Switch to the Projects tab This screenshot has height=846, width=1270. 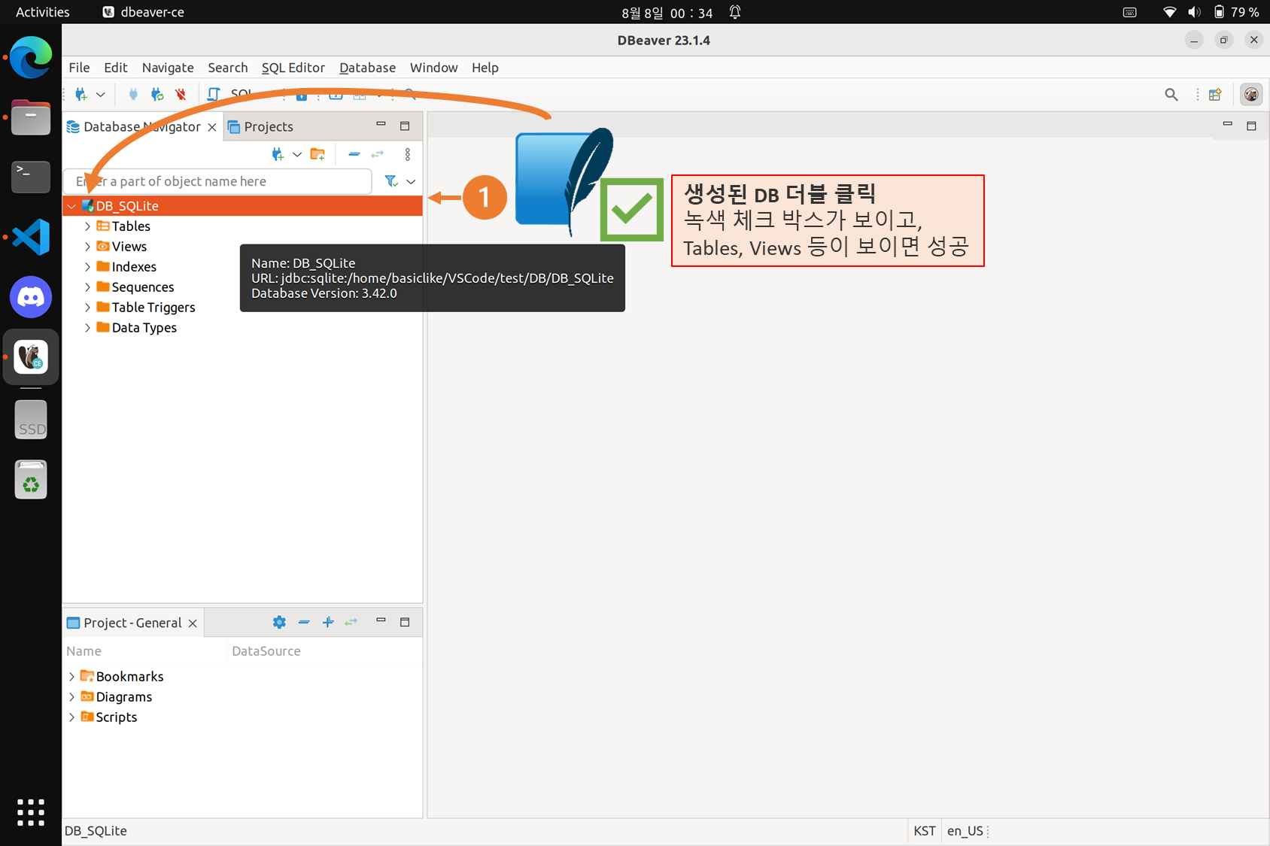click(261, 127)
